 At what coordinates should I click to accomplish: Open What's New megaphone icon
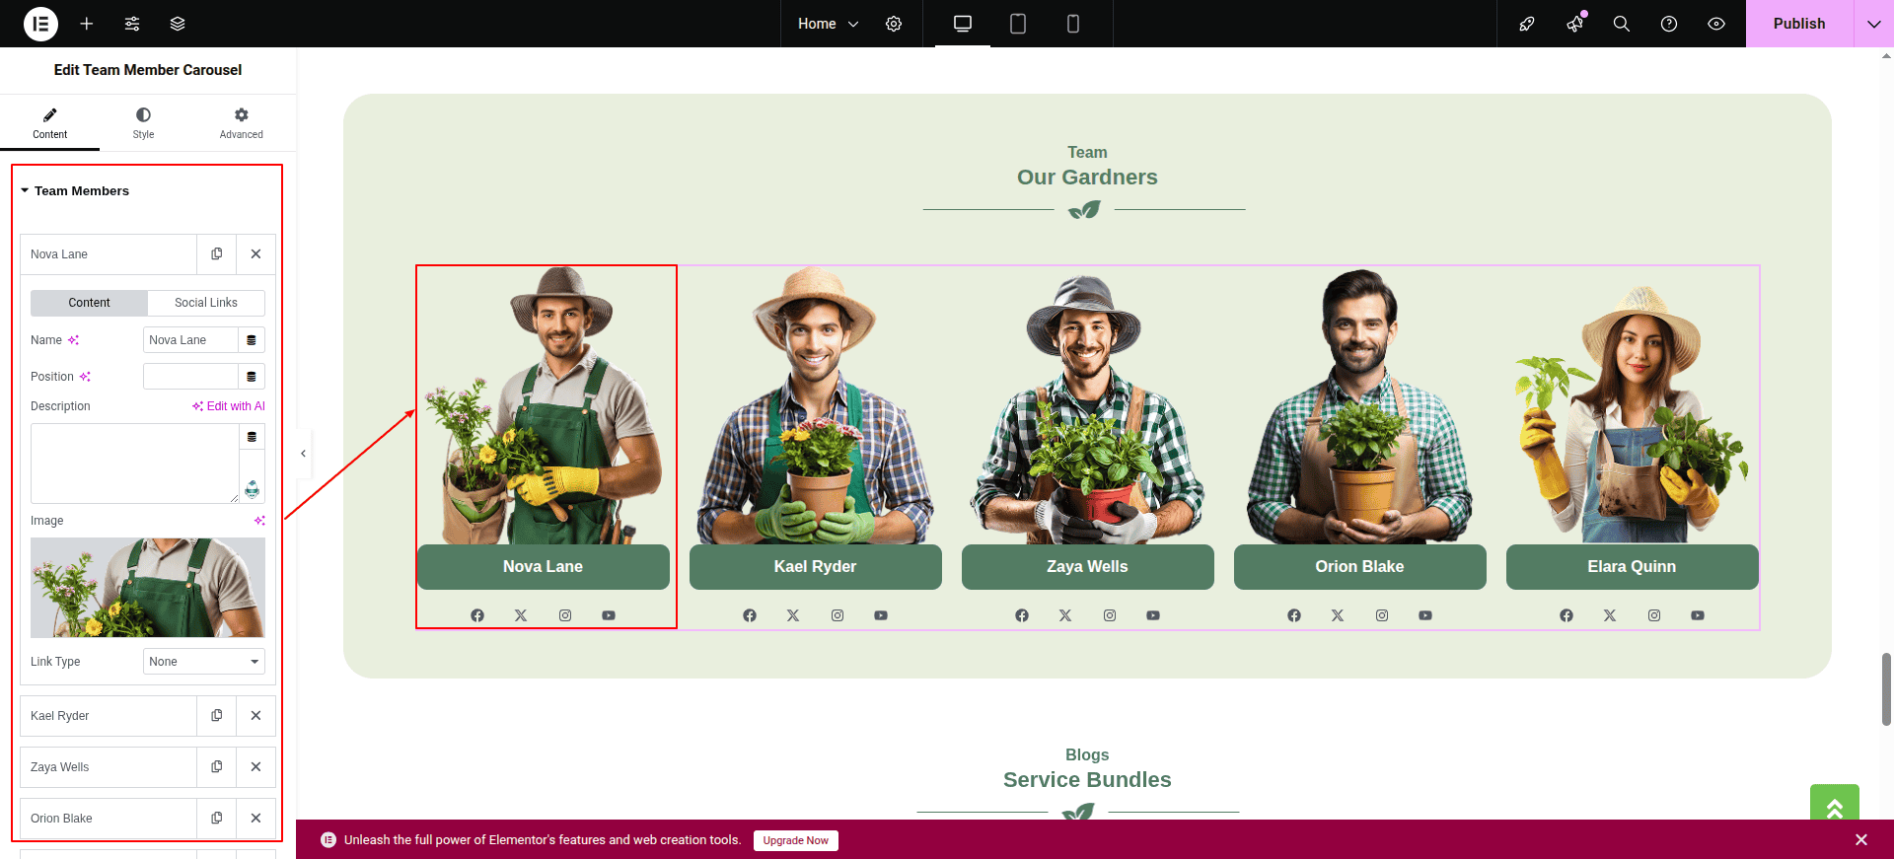pos(1574,24)
